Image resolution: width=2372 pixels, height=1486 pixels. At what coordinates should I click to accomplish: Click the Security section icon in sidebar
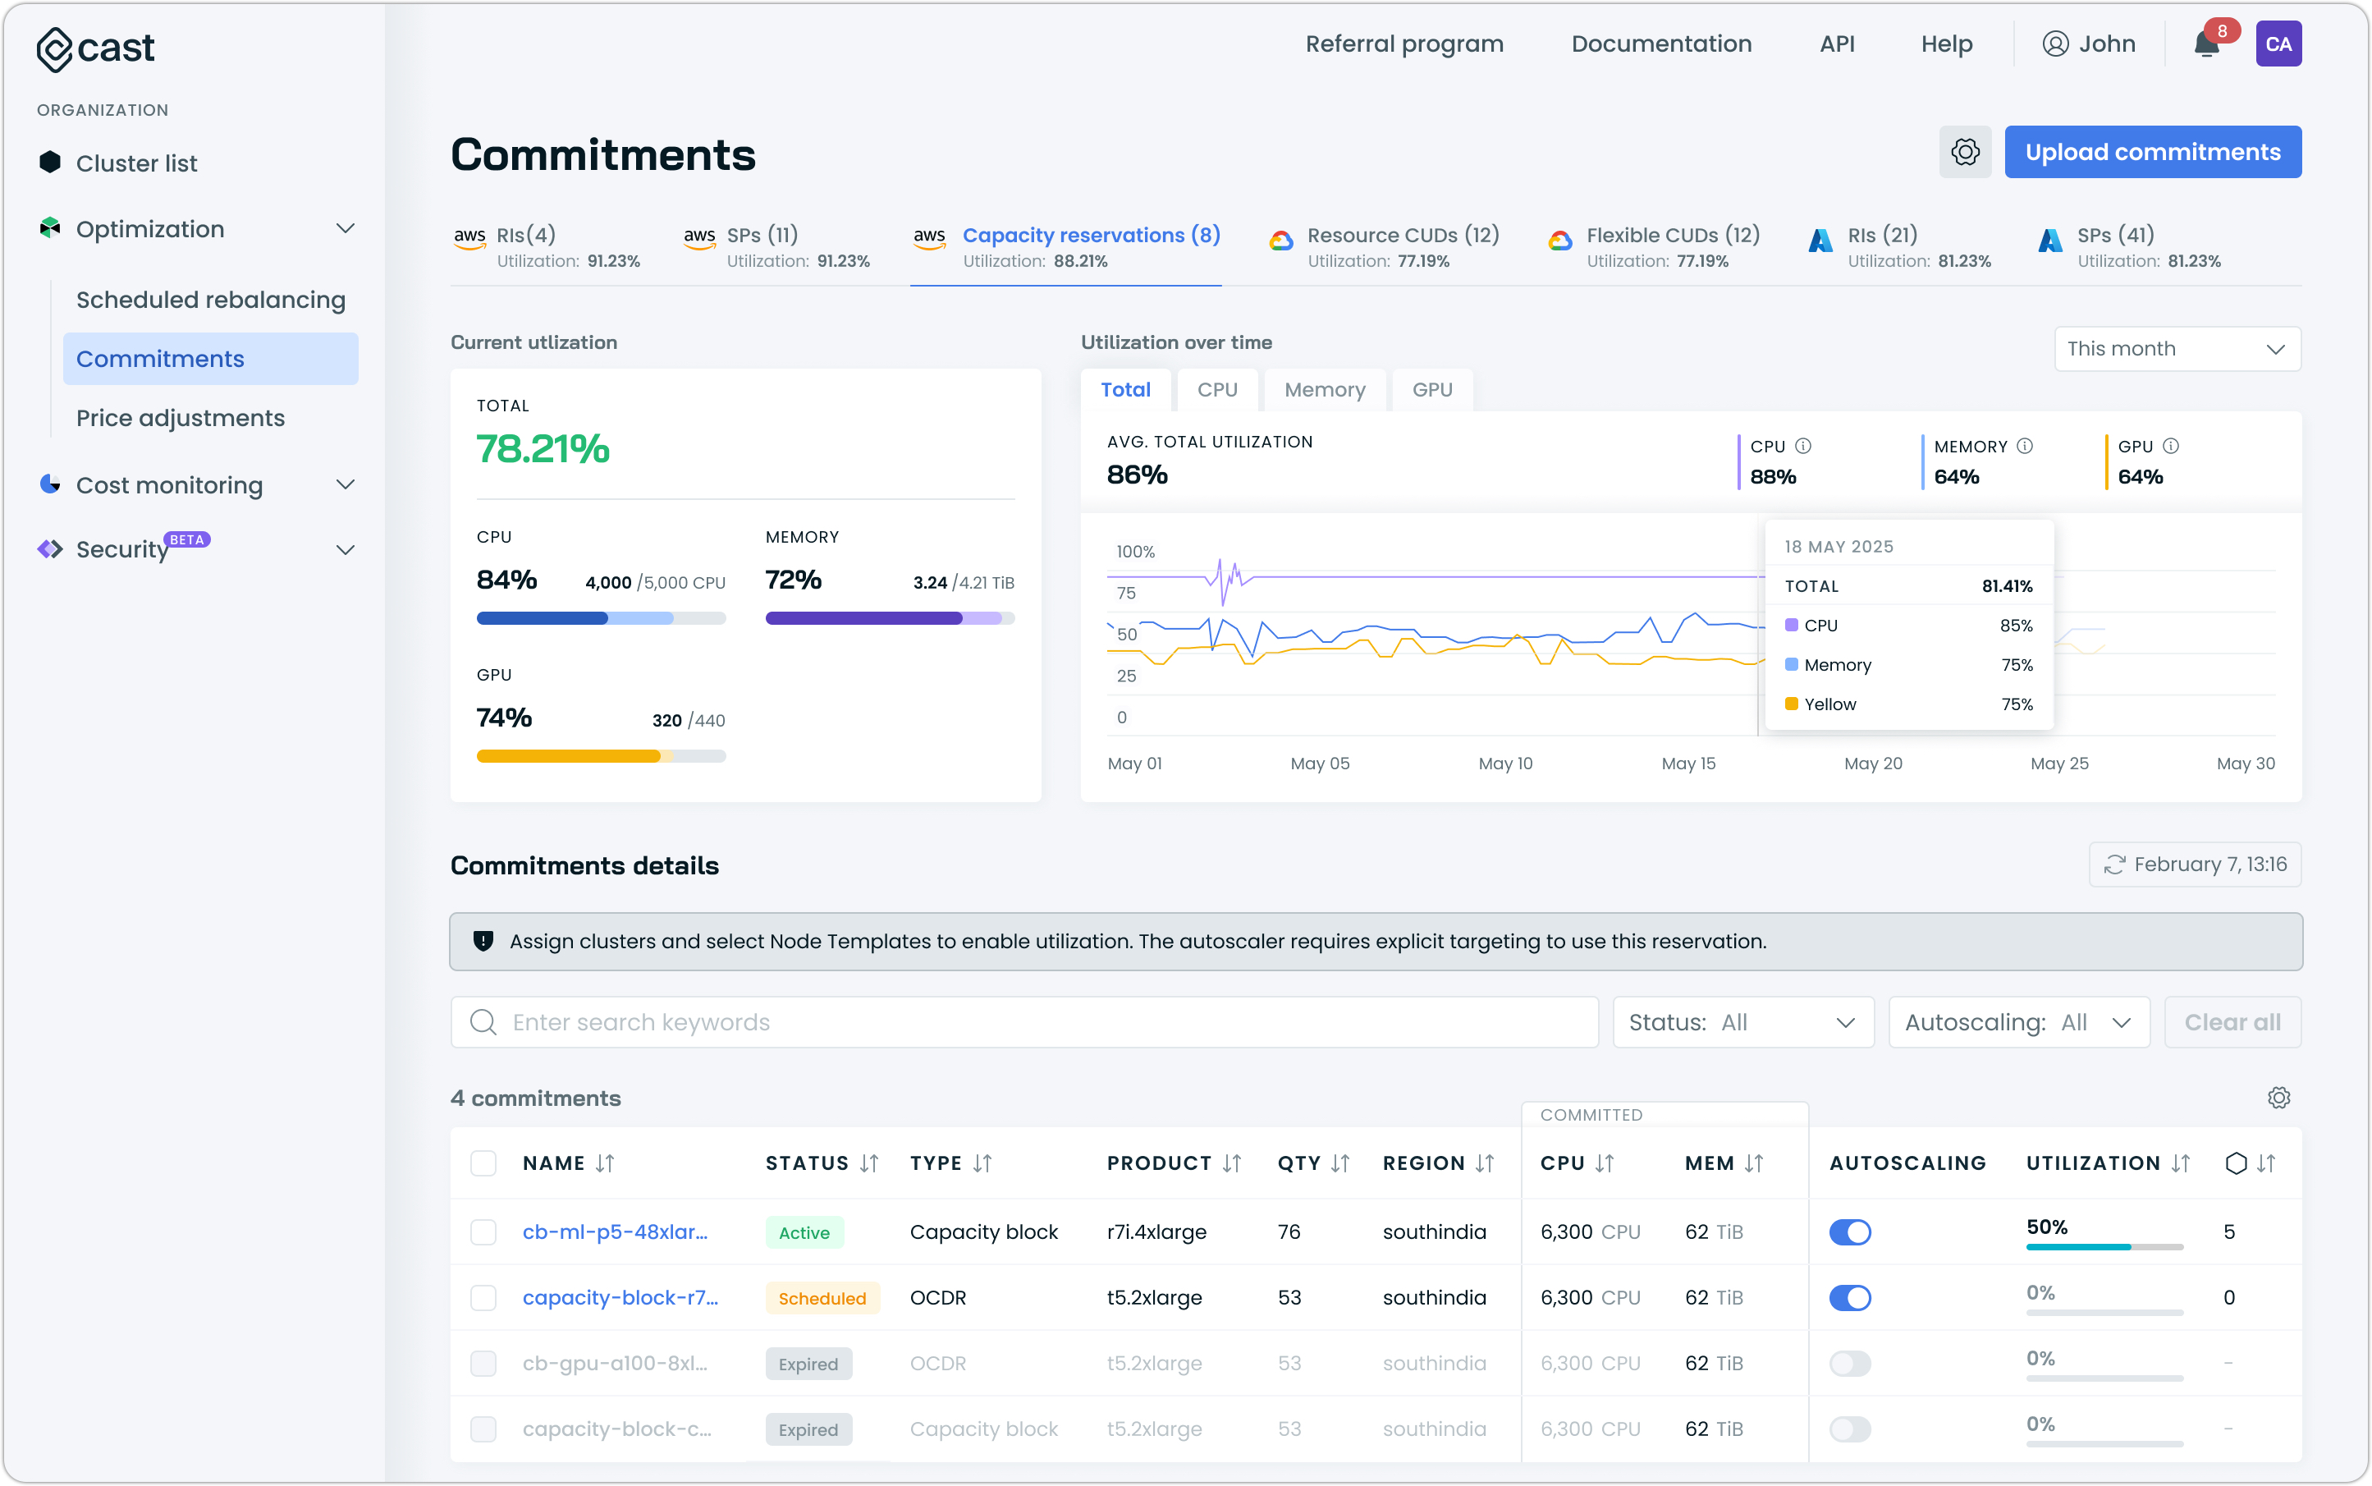tap(49, 548)
